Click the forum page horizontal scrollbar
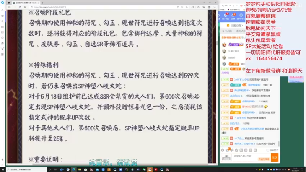 (120, 164)
